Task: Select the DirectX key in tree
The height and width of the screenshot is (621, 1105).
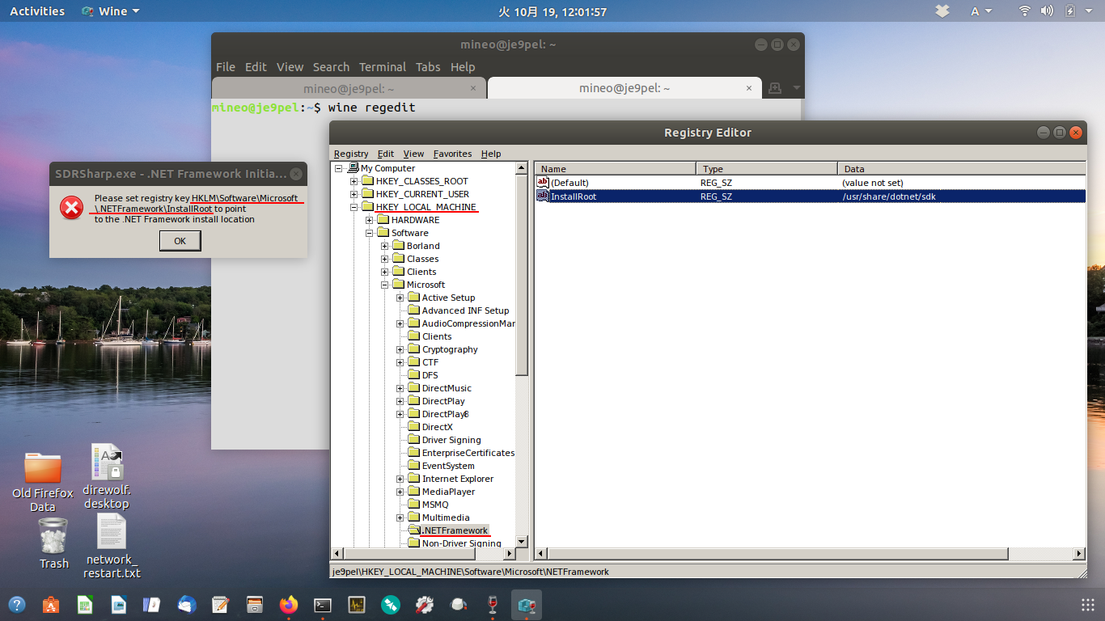Action: pos(437,427)
